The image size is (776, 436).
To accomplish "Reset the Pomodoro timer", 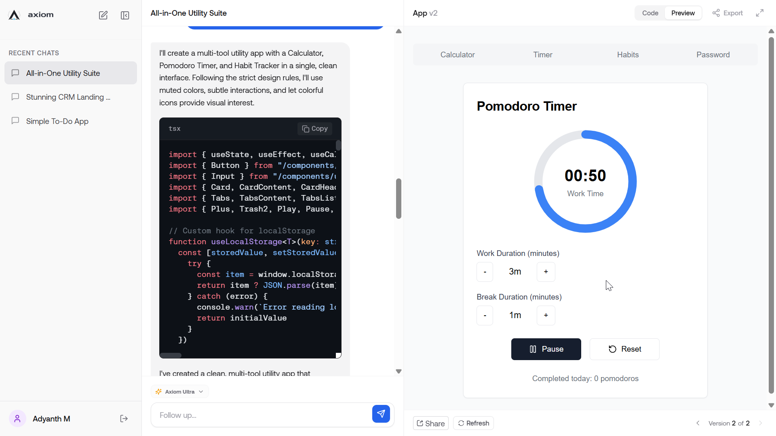I will pos(624,349).
